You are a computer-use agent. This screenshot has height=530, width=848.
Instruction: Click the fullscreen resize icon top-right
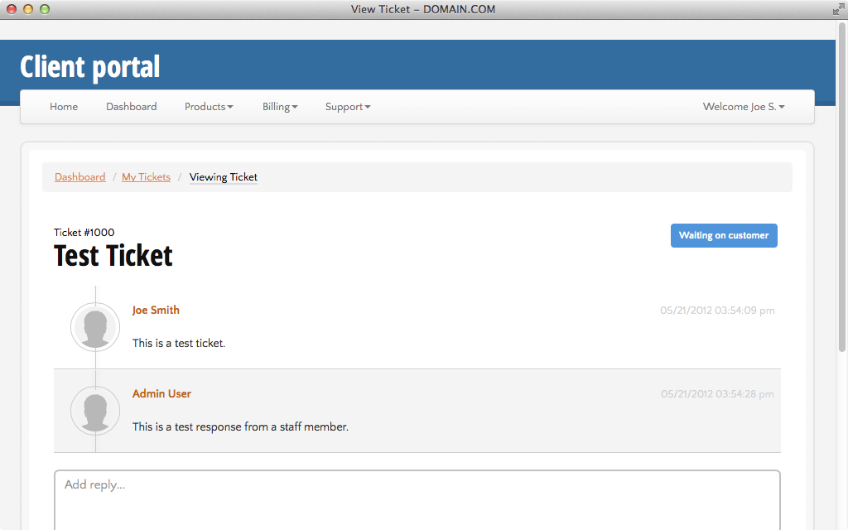click(x=838, y=9)
